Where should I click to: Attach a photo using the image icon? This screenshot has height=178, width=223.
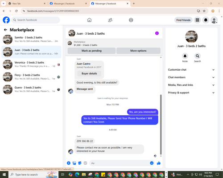[x=74, y=163]
